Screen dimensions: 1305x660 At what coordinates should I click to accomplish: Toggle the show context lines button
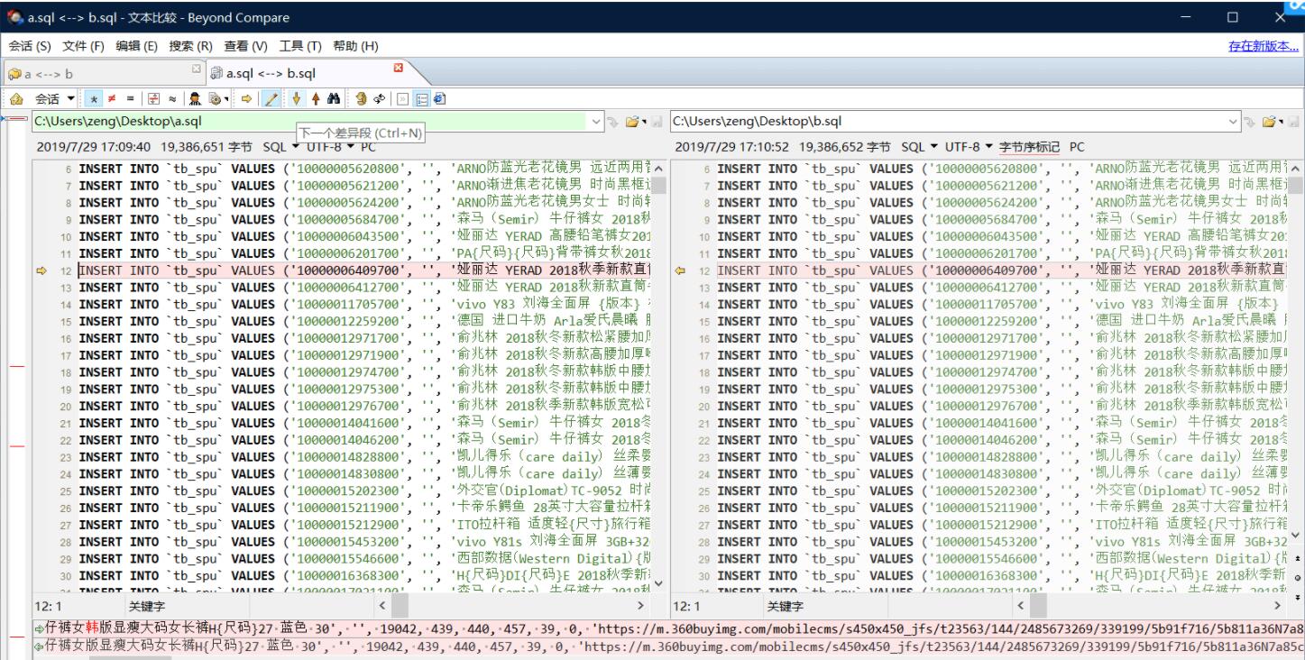(154, 98)
